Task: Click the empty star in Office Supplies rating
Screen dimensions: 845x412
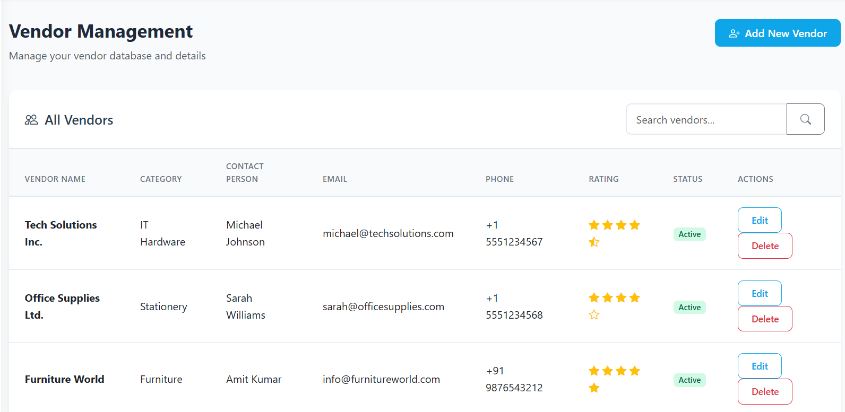Action: point(594,315)
